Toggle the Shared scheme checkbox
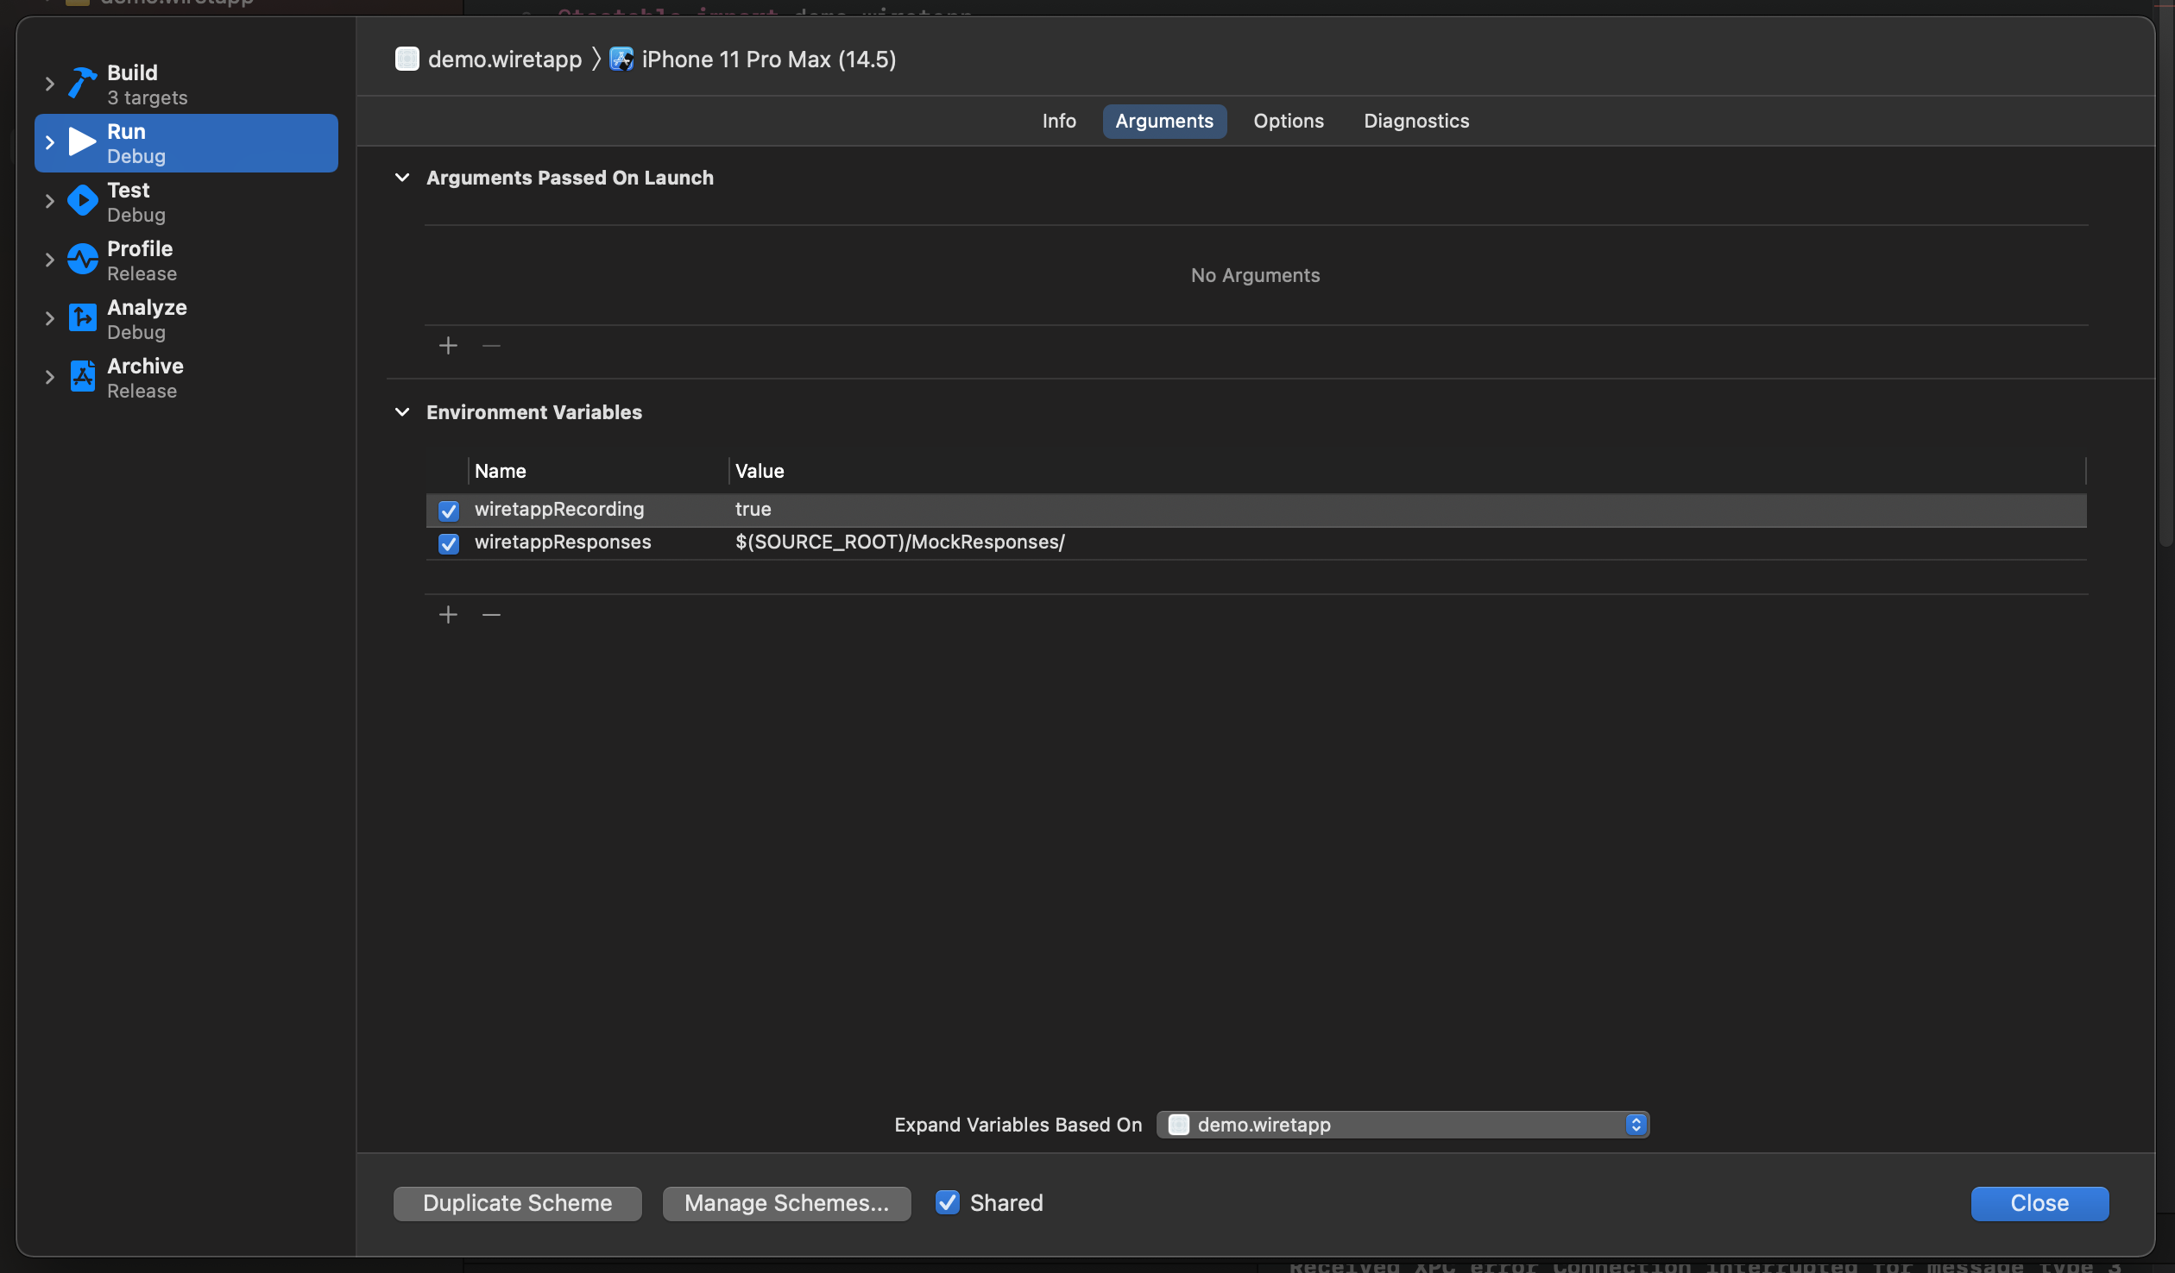Screen dimensions: 2175x1273 (x=948, y=1202)
